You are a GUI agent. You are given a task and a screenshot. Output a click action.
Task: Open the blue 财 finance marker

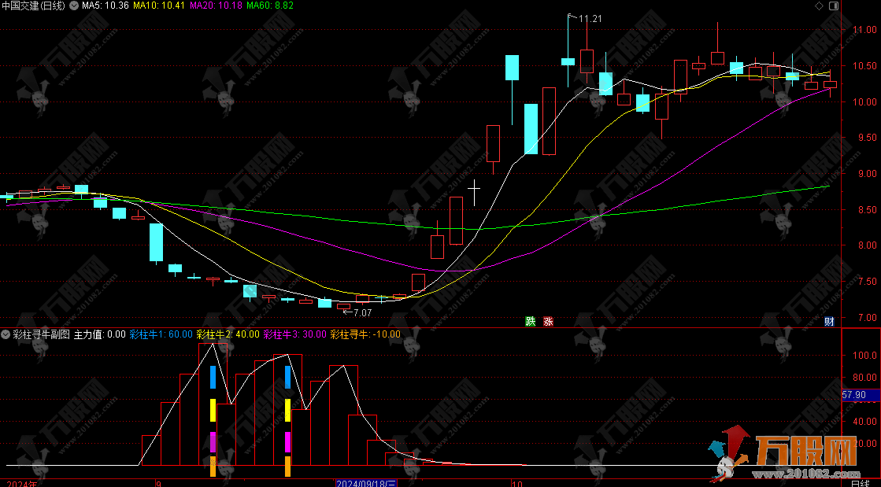[x=829, y=321]
